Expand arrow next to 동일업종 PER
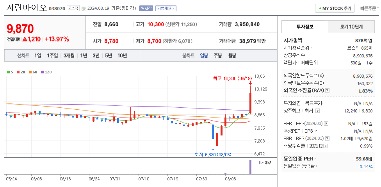The height and width of the screenshot is (187, 381). (x=315, y=159)
